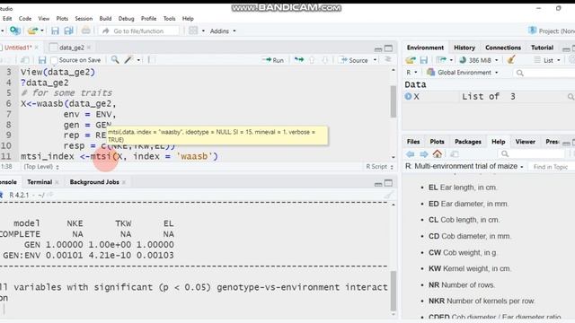Image resolution: width=575 pixels, height=323 pixels.
Task: Clear the console with broom icon
Action: point(389,196)
